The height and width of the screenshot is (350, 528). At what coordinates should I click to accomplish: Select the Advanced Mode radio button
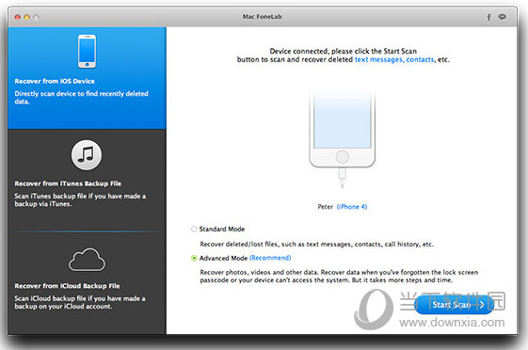coord(194,258)
